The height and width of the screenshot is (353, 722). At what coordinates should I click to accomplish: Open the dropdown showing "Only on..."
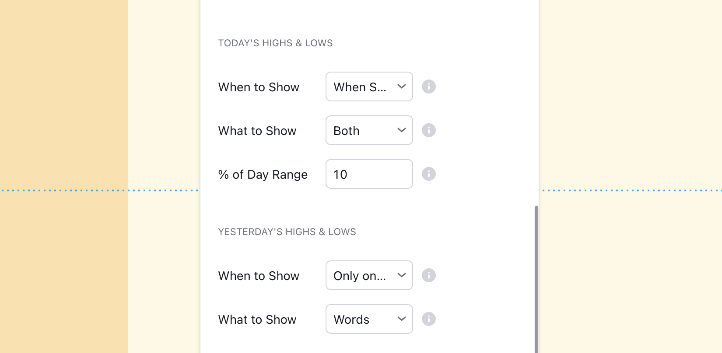coord(369,275)
